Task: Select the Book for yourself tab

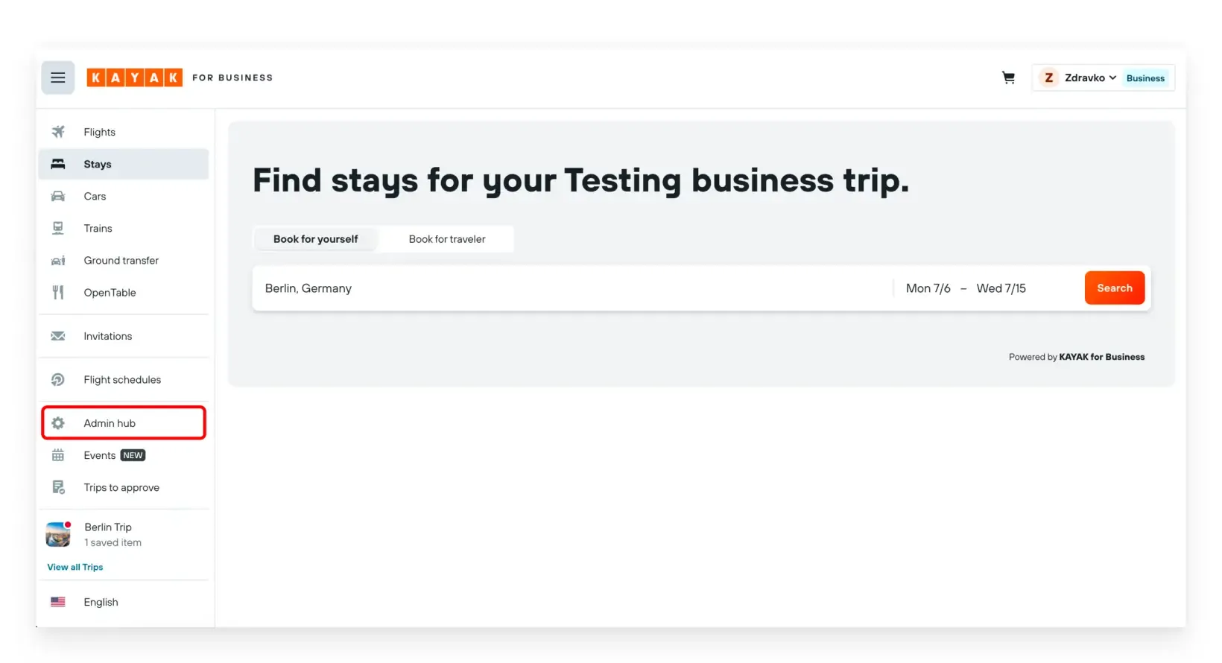Action: click(316, 239)
